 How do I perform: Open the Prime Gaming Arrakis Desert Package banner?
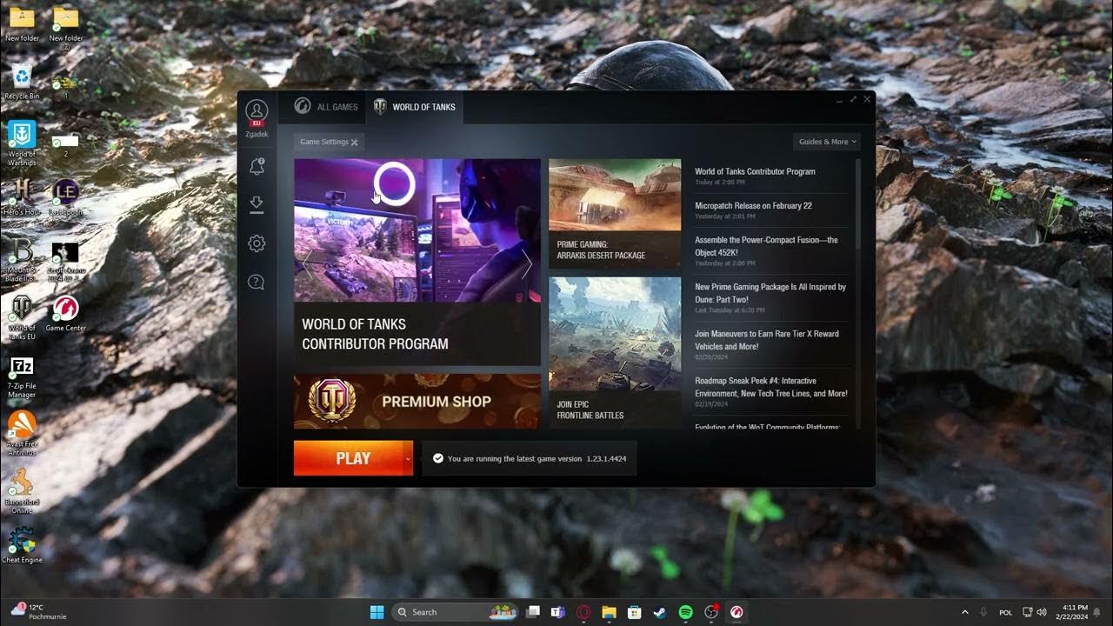pyautogui.click(x=615, y=211)
